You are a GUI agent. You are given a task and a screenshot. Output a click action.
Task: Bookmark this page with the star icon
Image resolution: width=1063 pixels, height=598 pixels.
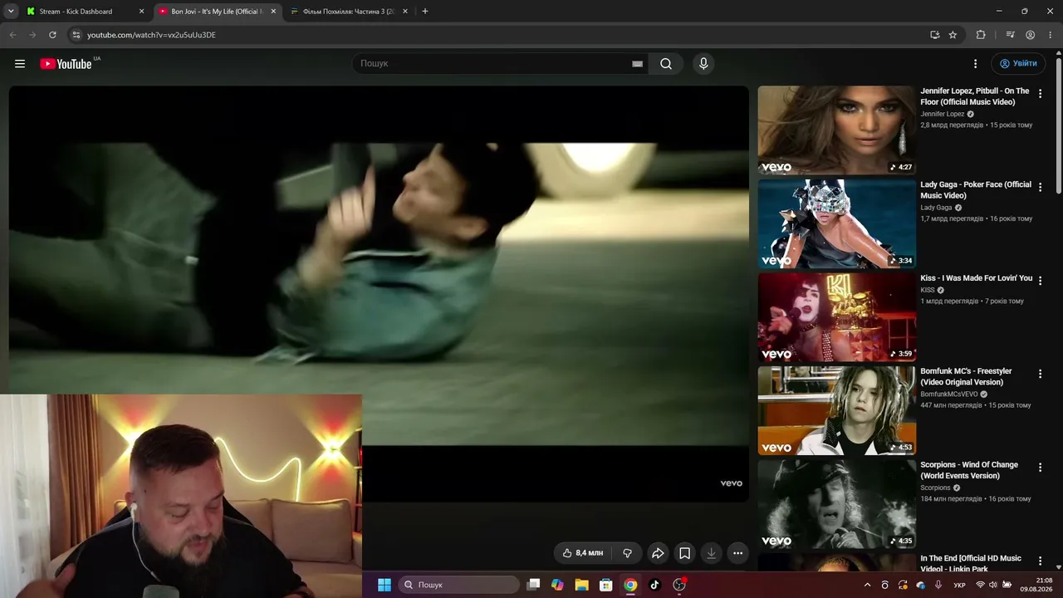coord(953,35)
